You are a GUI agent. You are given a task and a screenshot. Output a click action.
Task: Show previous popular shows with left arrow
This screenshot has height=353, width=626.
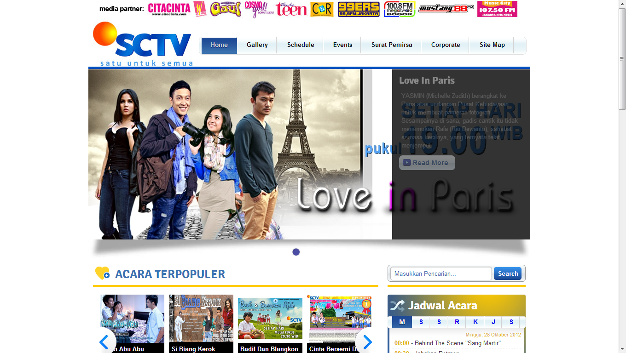(104, 342)
